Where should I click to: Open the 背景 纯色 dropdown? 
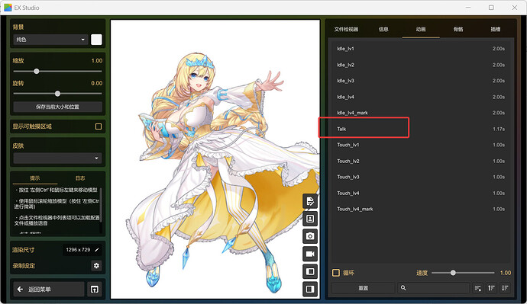pos(50,40)
